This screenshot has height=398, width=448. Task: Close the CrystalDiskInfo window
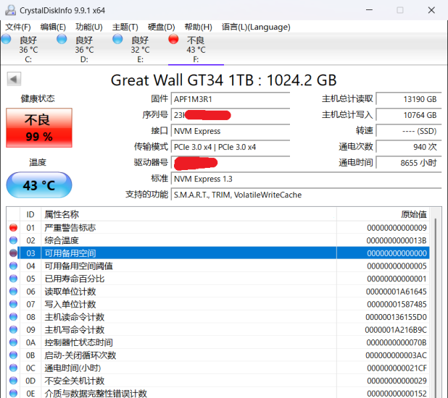431,10
